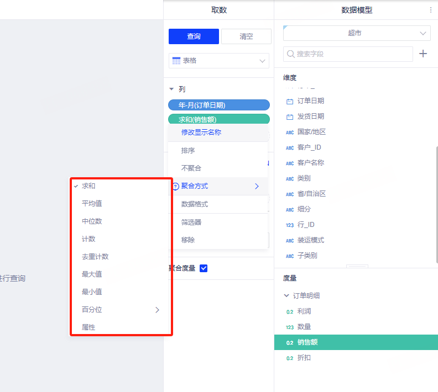This screenshot has width=438, height=392.
Task: Open the 表格 chart type dropdown
Action: (218, 61)
